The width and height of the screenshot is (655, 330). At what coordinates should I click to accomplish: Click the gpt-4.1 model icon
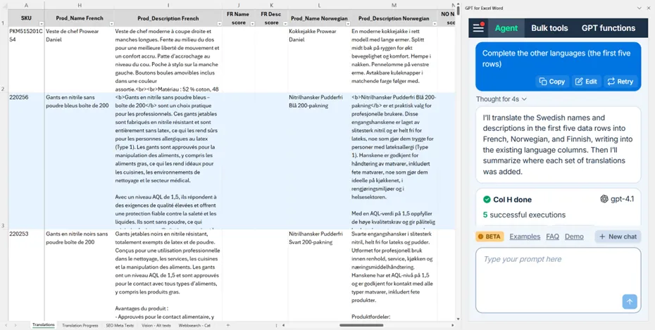(604, 199)
